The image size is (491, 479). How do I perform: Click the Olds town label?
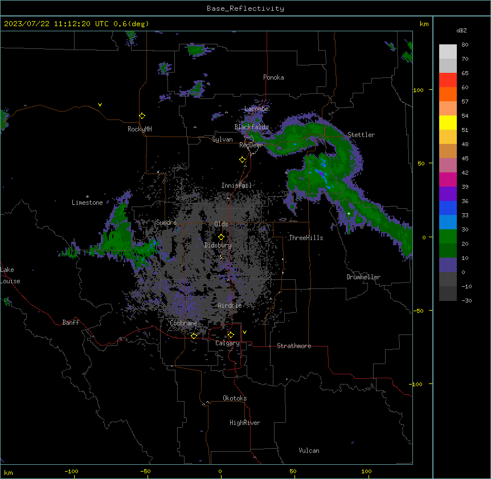coord(221,224)
